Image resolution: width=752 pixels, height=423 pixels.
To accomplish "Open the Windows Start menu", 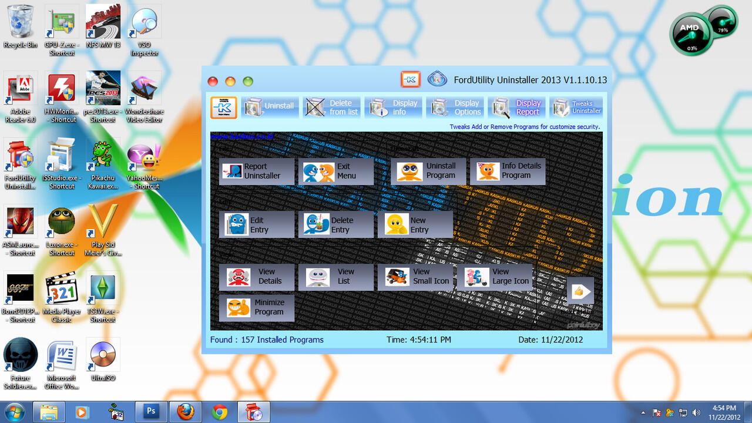I will click(x=14, y=412).
